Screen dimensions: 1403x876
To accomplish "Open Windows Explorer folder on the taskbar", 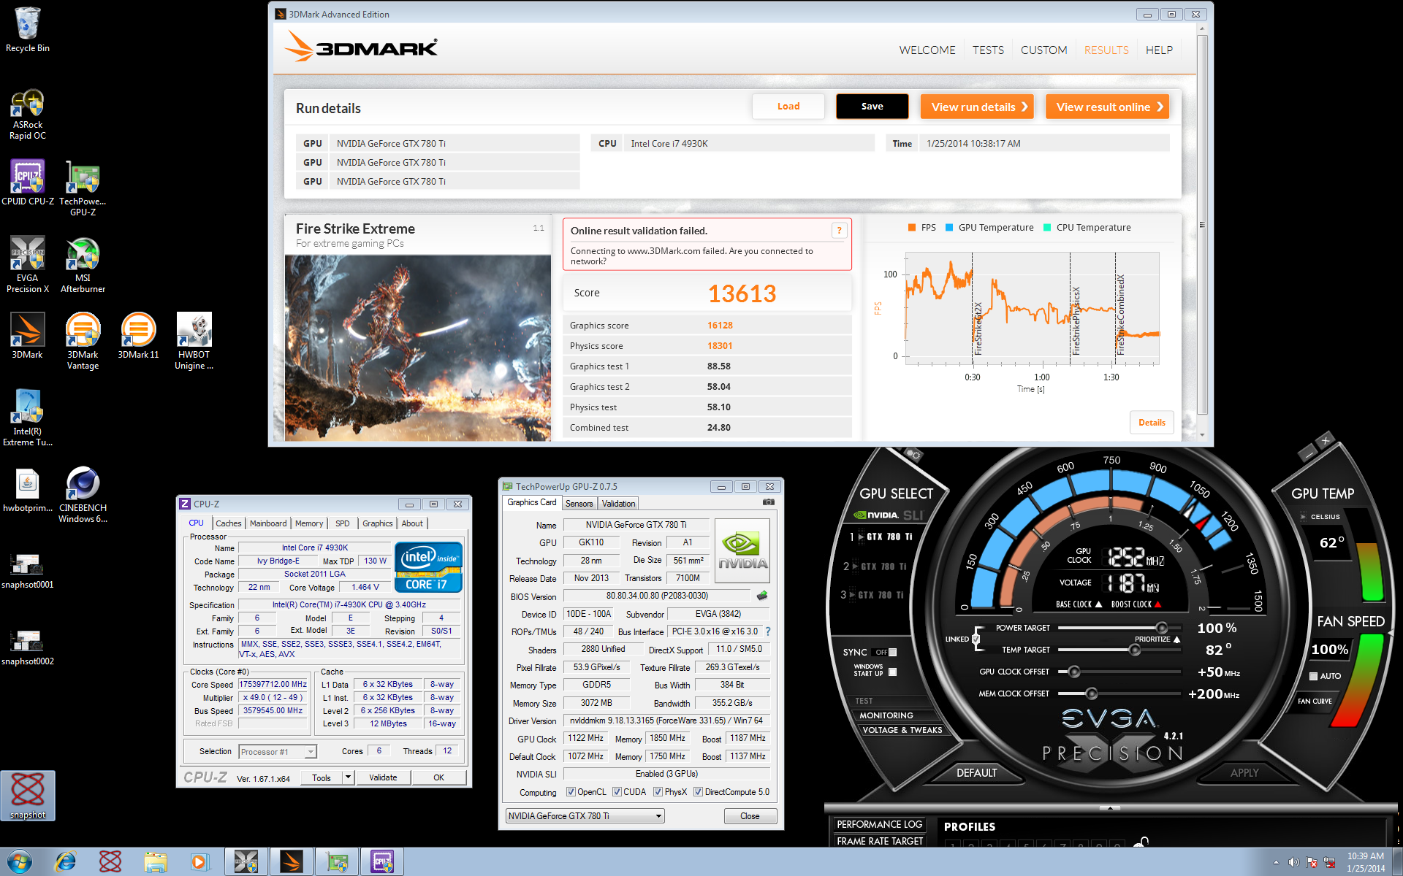I will [x=155, y=861].
